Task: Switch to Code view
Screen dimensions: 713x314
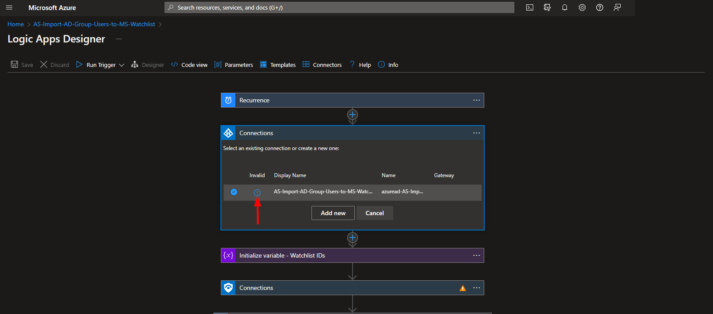Action: coord(189,65)
